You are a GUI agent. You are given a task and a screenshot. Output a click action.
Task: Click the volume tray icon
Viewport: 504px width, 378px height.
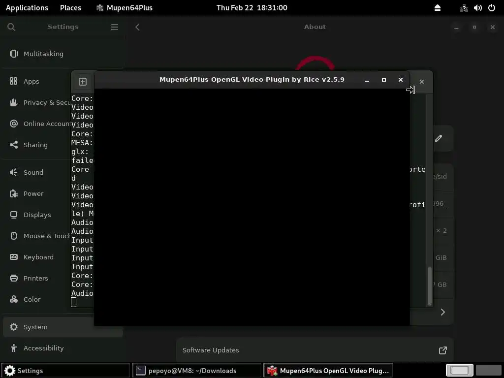[477, 8]
